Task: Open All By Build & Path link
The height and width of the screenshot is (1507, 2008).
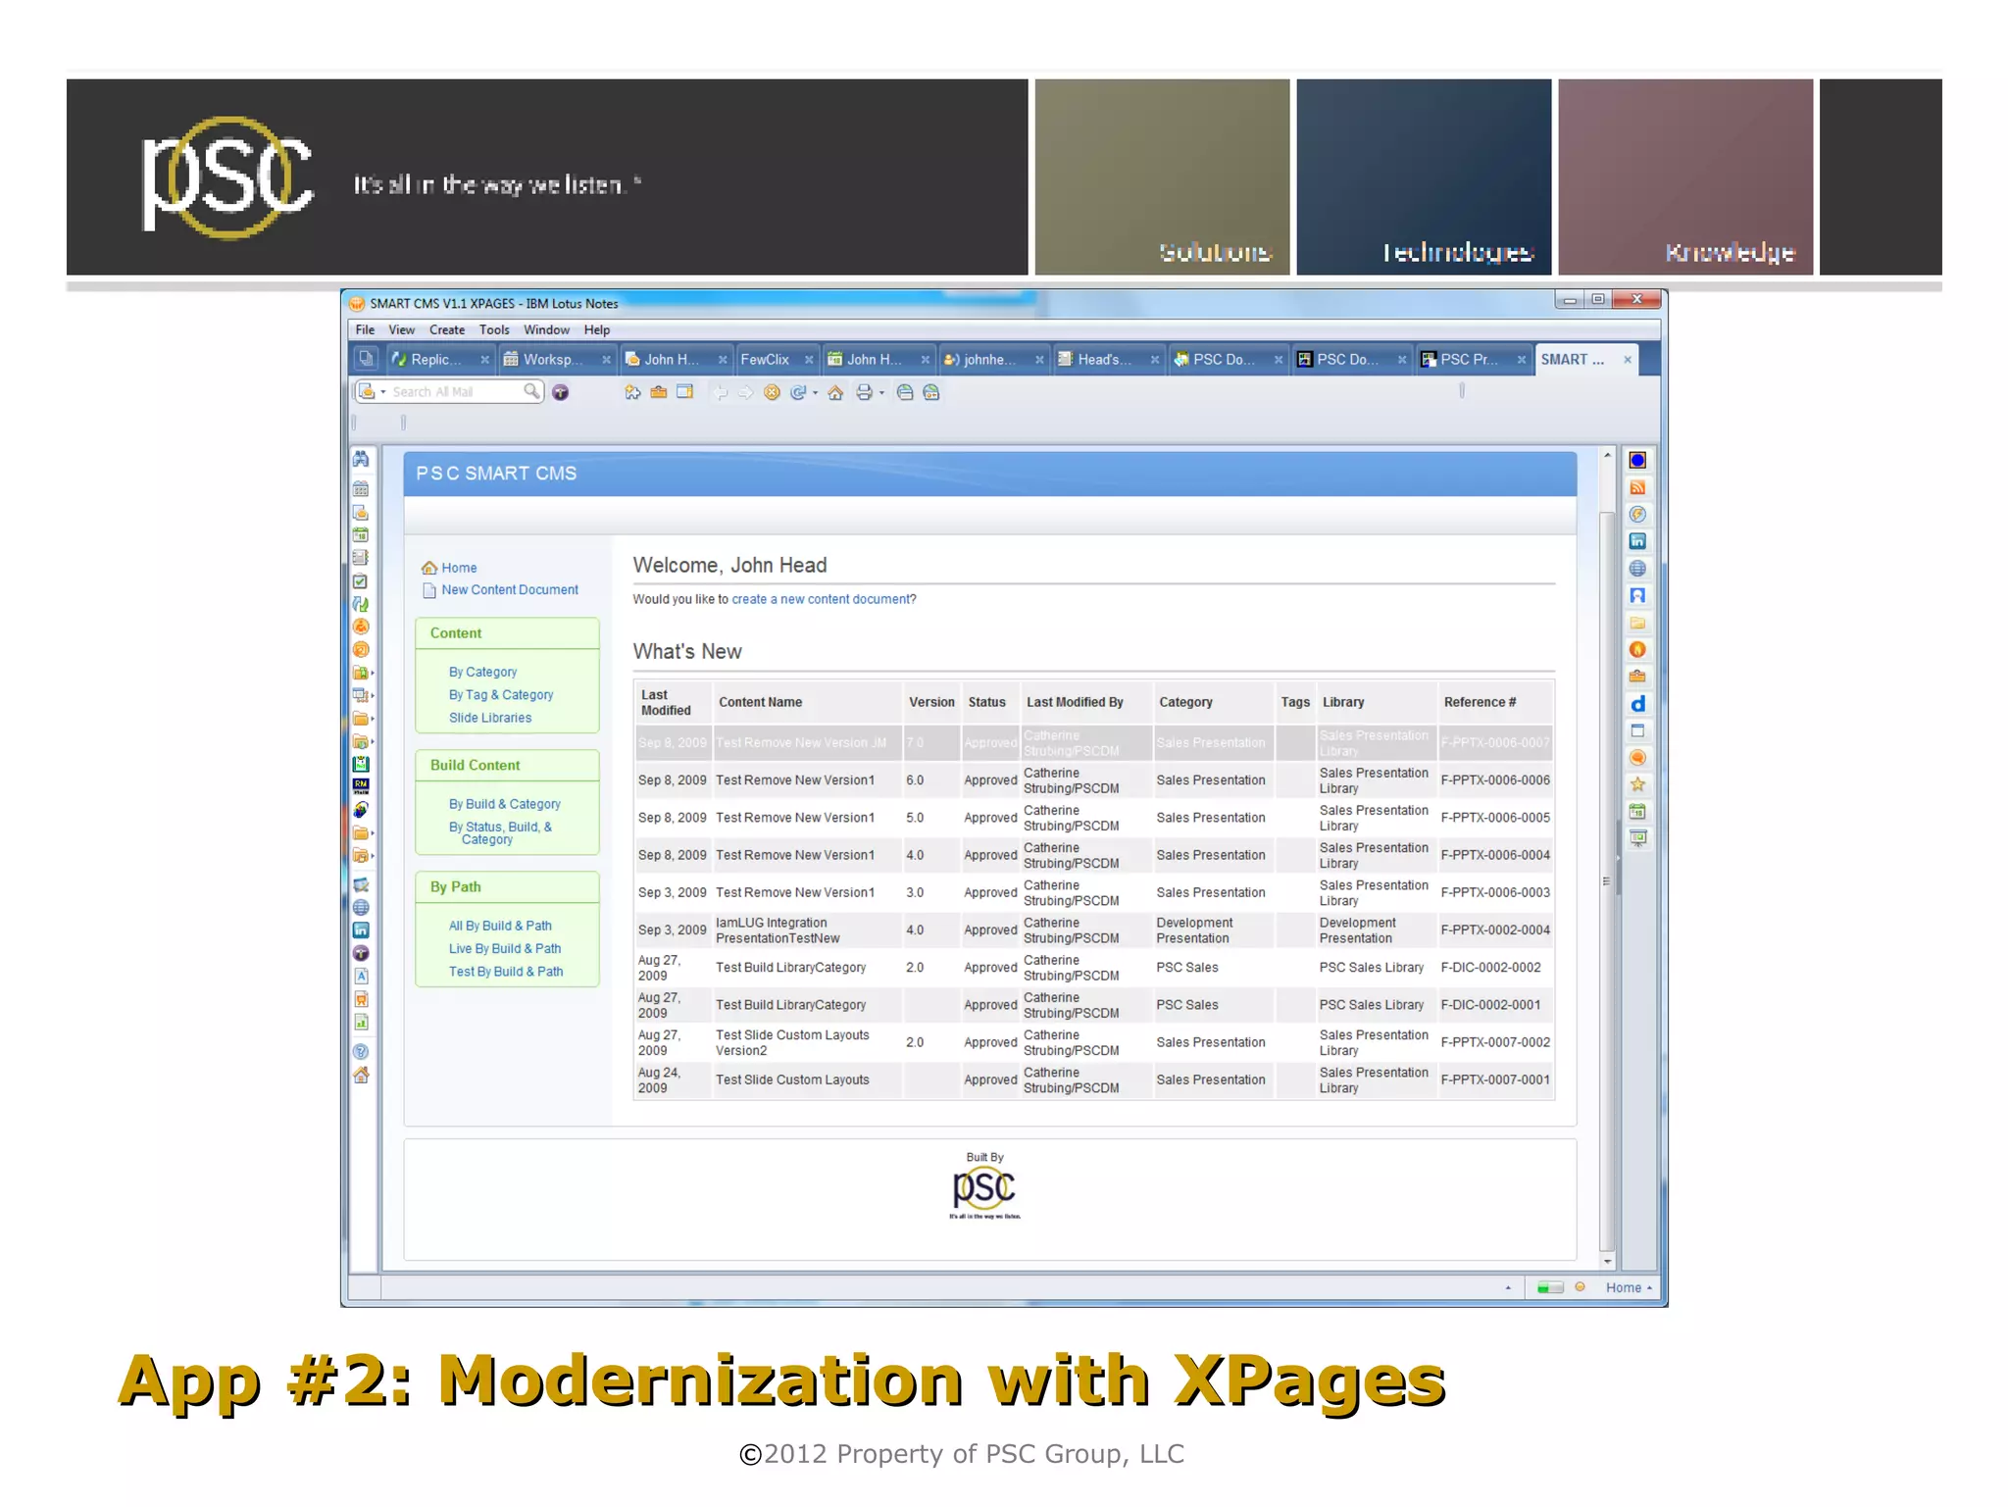Action: coord(500,926)
